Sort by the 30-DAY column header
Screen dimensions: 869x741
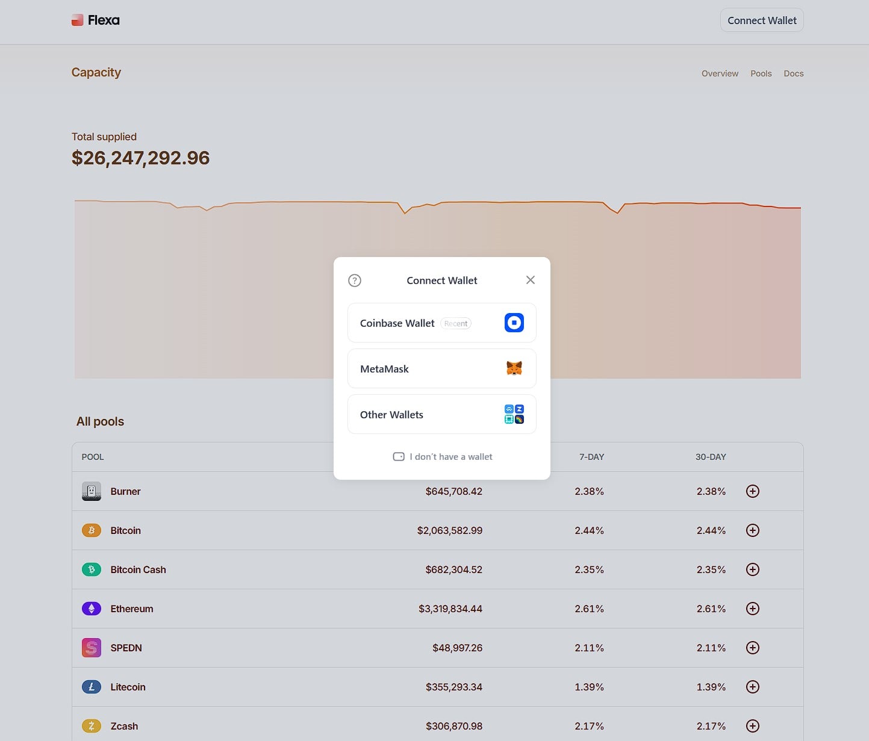[711, 457]
